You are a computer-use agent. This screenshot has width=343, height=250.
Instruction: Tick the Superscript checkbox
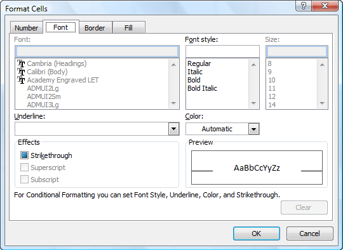tap(24, 168)
